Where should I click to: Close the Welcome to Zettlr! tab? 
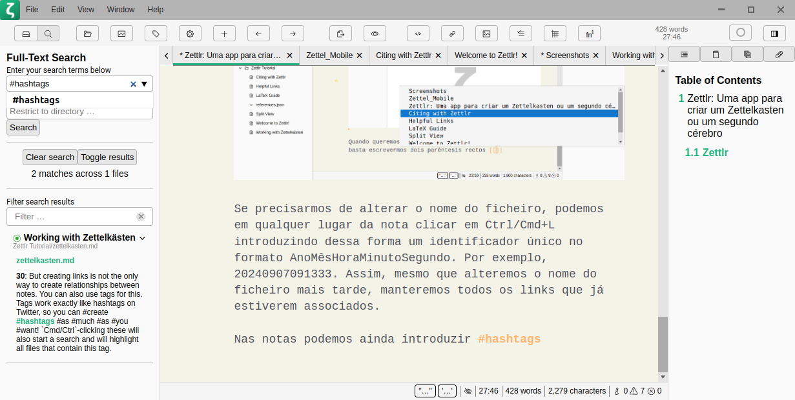pyautogui.click(x=524, y=55)
